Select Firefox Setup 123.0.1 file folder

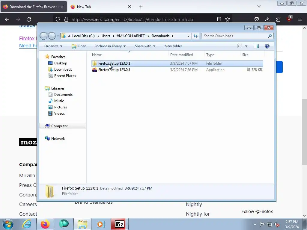(177, 63)
